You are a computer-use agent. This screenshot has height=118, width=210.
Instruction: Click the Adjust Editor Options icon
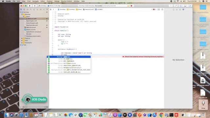point(159,10)
